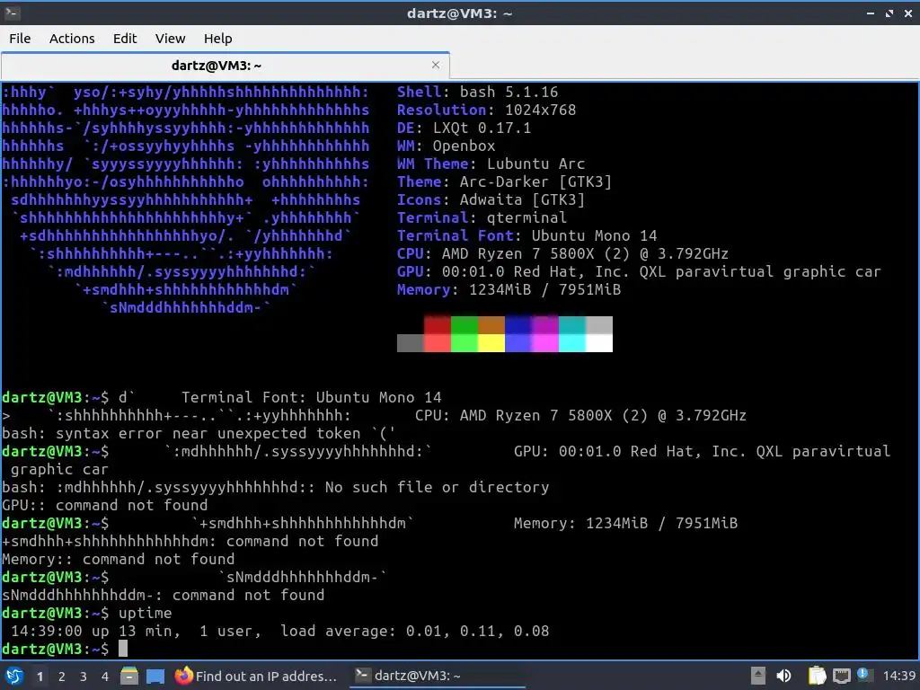The image size is (920, 690).
Task: Switch to workspace 3 in the pager
Action: coord(84,677)
